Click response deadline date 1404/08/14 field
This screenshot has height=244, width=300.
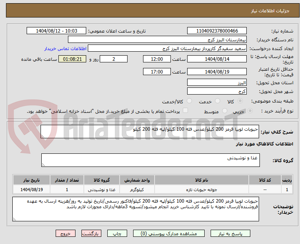217,59
